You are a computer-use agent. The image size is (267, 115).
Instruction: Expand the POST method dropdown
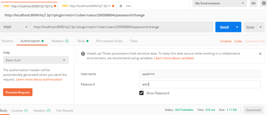tap(16, 27)
